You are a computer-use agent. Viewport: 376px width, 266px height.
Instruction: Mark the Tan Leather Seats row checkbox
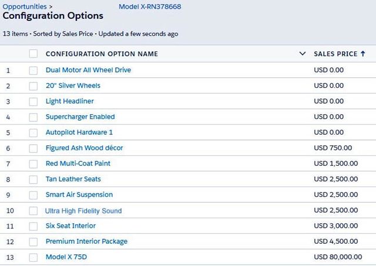click(x=33, y=179)
